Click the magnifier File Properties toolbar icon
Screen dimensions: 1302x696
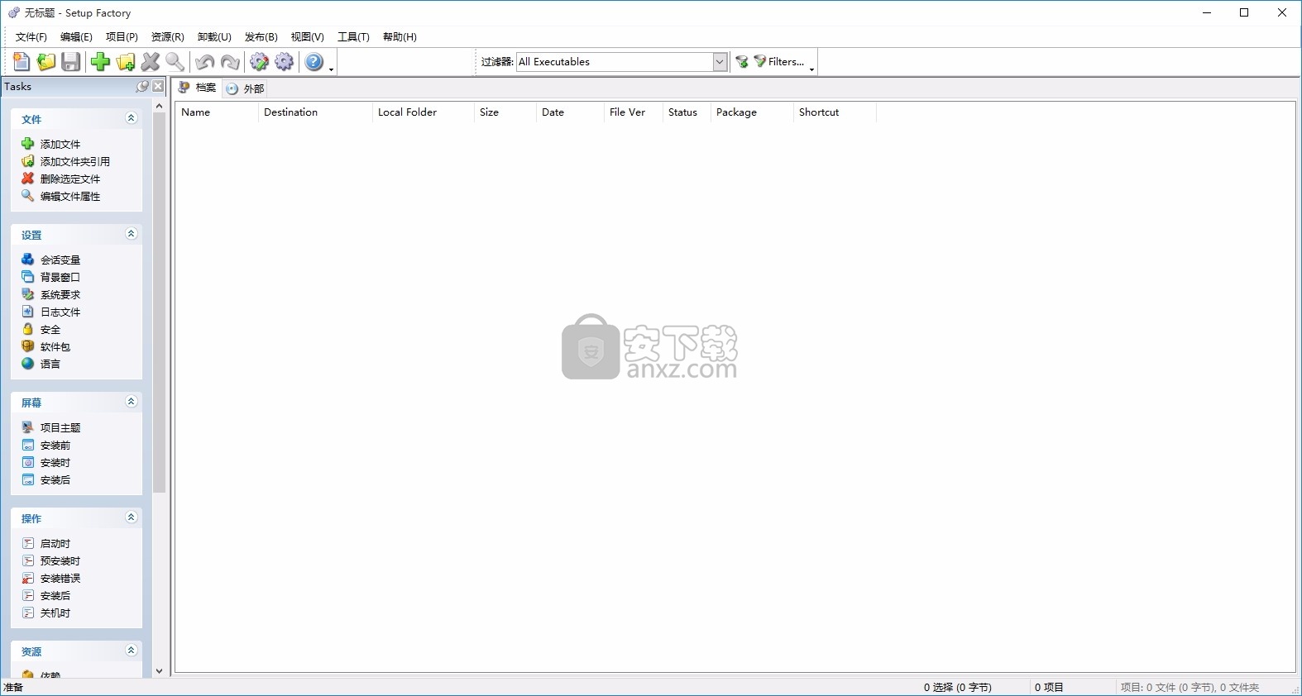pos(175,62)
